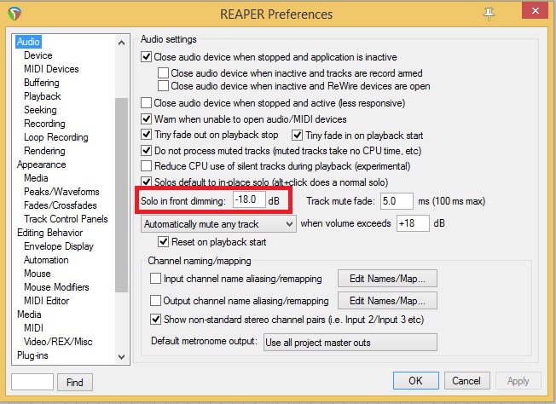Open Envelope Display preferences page
The height and width of the screenshot is (404, 556).
click(59, 246)
